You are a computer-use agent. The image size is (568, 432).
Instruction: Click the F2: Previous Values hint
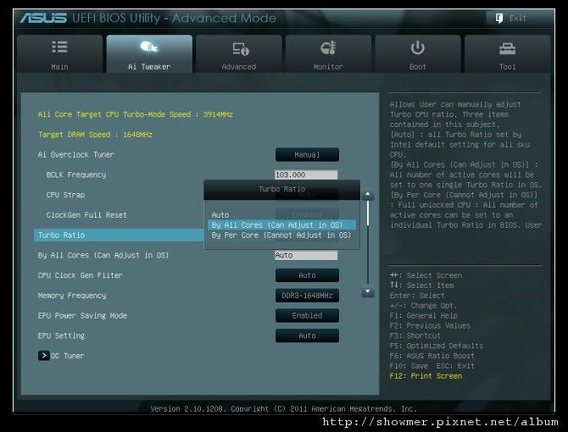pyautogui.click(x=430, y=325)
